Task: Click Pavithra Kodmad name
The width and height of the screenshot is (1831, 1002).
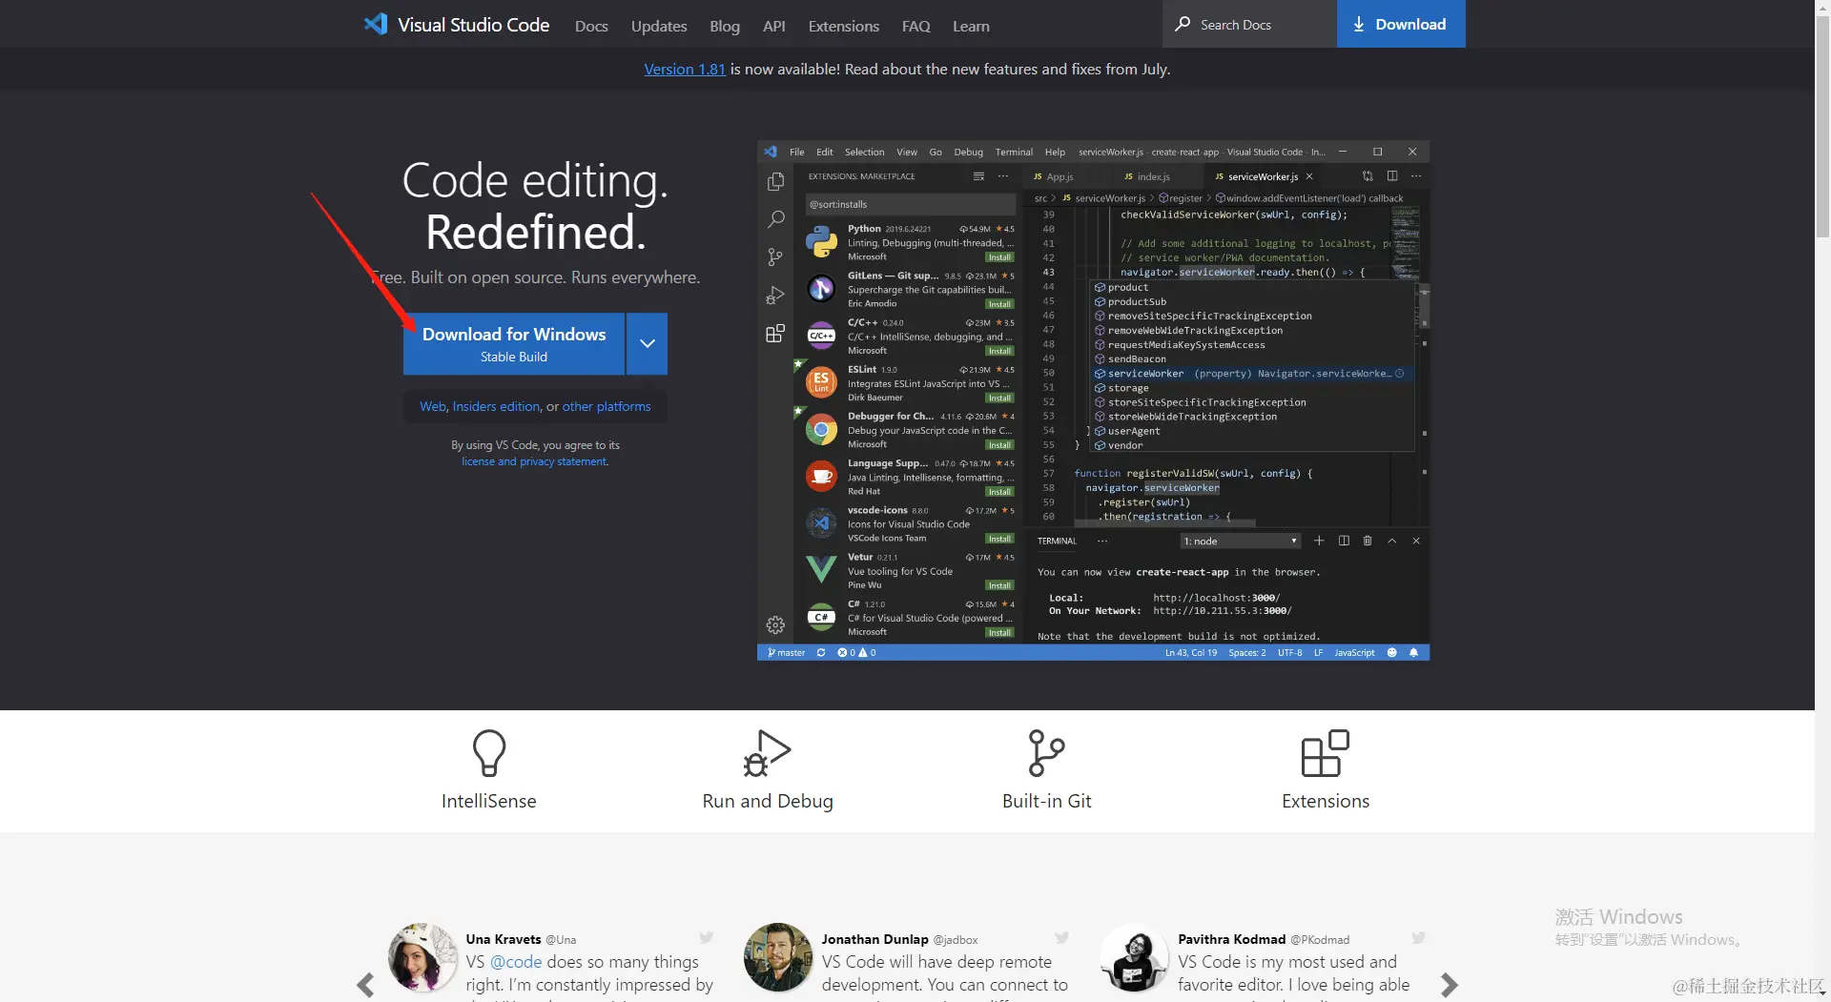Action: pos(1231,939)
